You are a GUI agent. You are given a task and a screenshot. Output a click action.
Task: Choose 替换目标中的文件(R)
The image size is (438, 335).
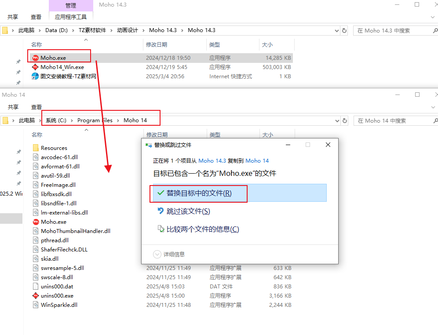click(239, 193)
